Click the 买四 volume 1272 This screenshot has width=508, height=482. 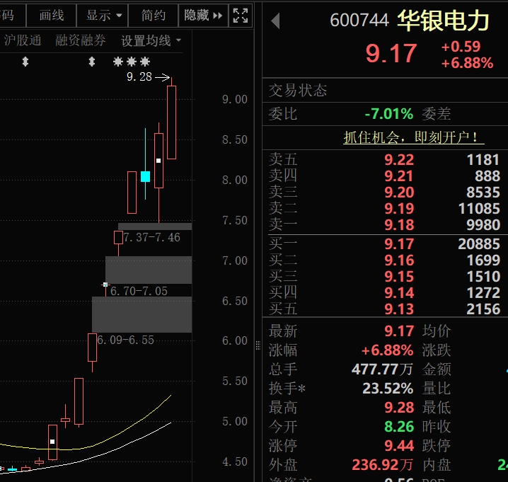point(483,293)
